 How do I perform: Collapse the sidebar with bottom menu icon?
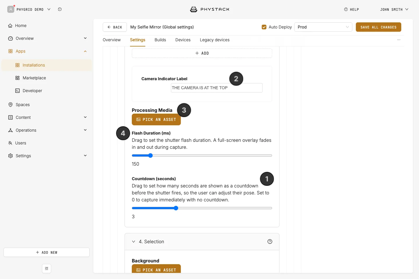[x=47, y=269]
